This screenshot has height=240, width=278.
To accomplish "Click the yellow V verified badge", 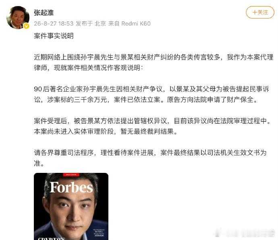I will pyautogui.click(x=27, y=26).
